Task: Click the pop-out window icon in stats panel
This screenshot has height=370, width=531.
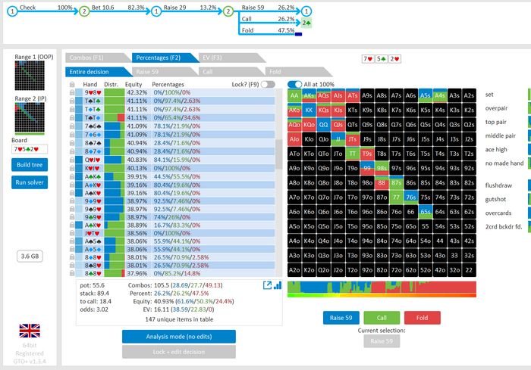Action: pos(267,285)
